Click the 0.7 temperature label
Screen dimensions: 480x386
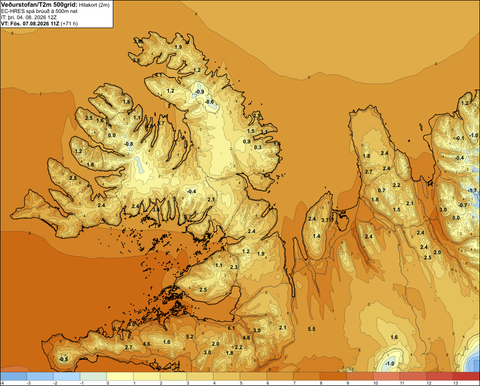pos(382,190)
